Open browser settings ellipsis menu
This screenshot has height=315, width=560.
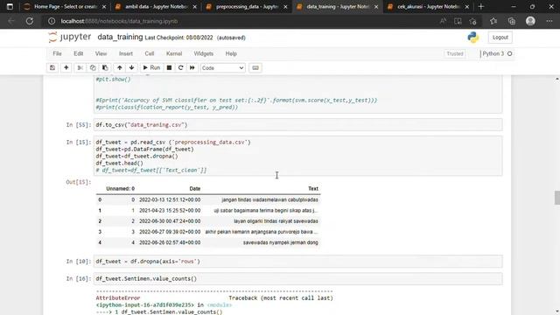click(x=549, y=21)
